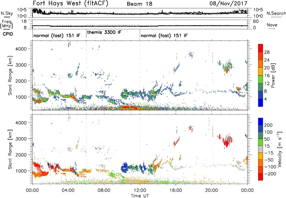This screenshot has width=286, height=198.
Task: Click the left '10^5' noise axis tick
Action: 21,10
